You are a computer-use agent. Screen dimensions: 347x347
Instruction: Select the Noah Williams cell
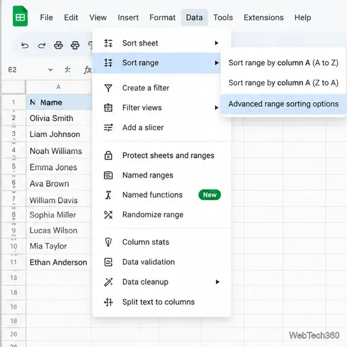point(59,151)
